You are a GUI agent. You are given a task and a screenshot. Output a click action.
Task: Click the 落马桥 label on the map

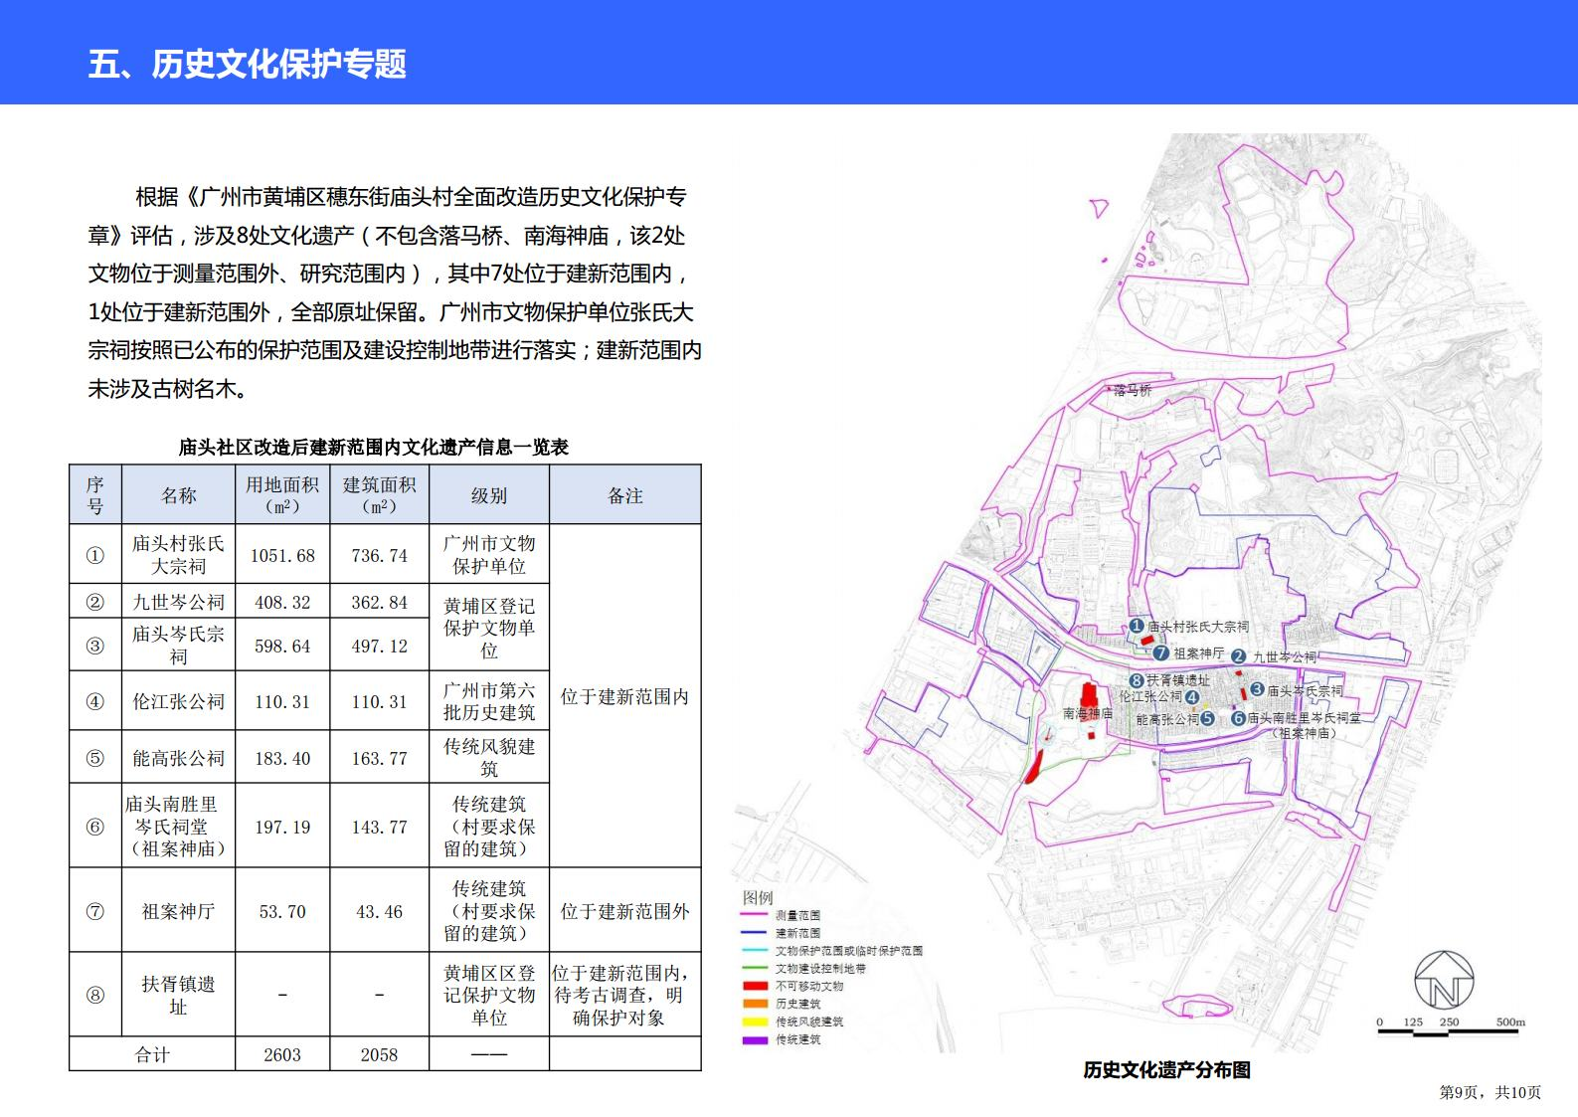(x=1133, y=391)
